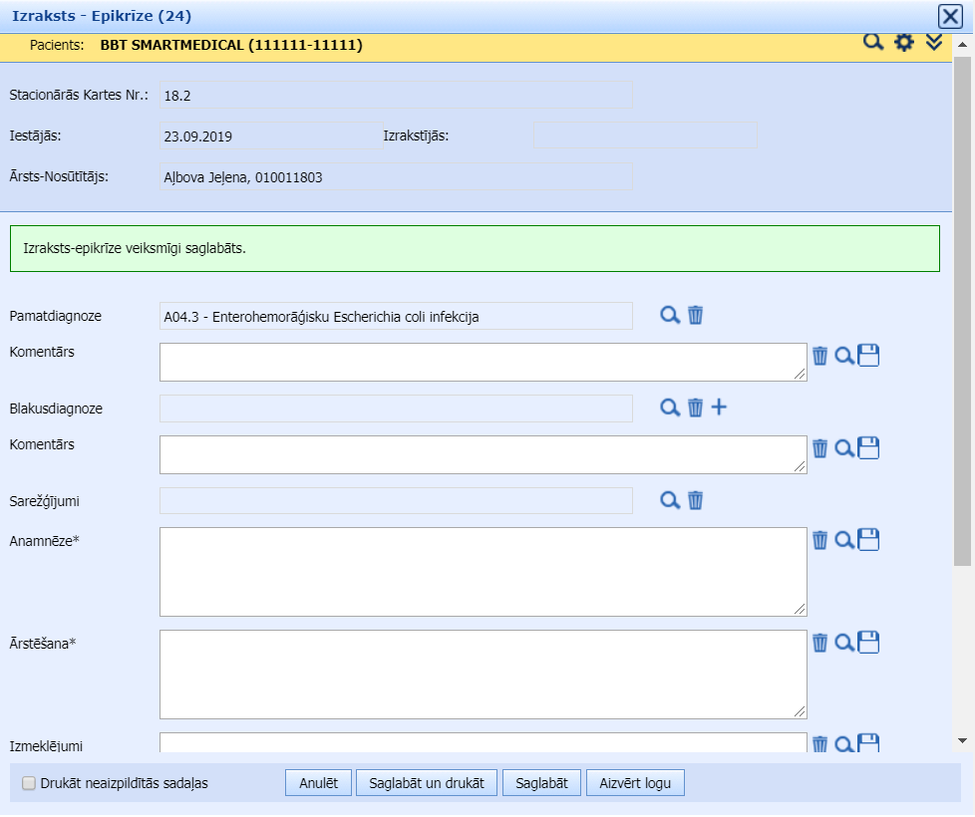Image resolution: width=975 pixels, height=817 pixels.
Task: Click into the Anamnēze text area
Action: [x=483, y=572]
